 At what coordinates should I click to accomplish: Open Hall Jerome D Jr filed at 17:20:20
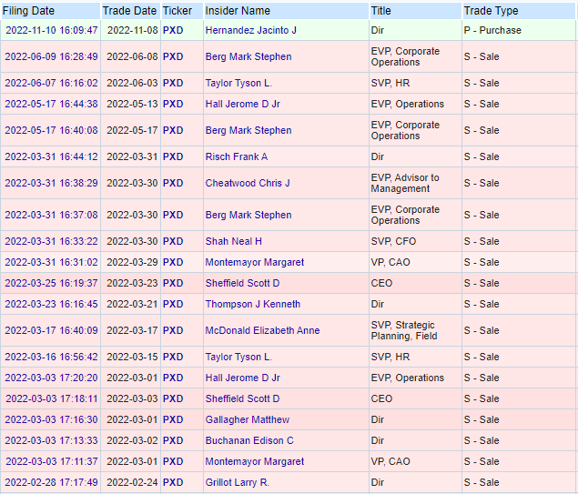point(242,378)
